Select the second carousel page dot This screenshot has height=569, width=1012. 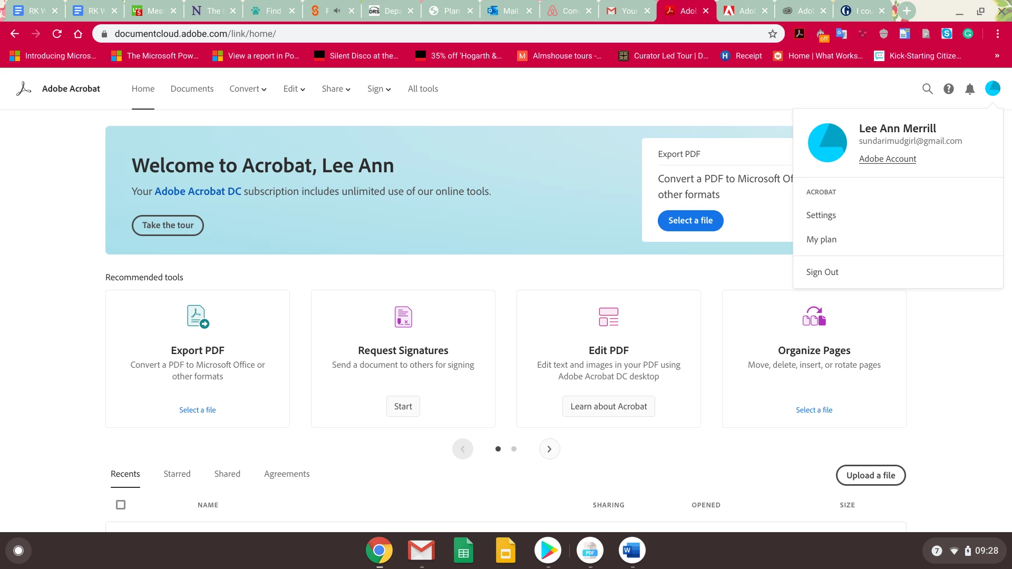click(x=514, y=449)
